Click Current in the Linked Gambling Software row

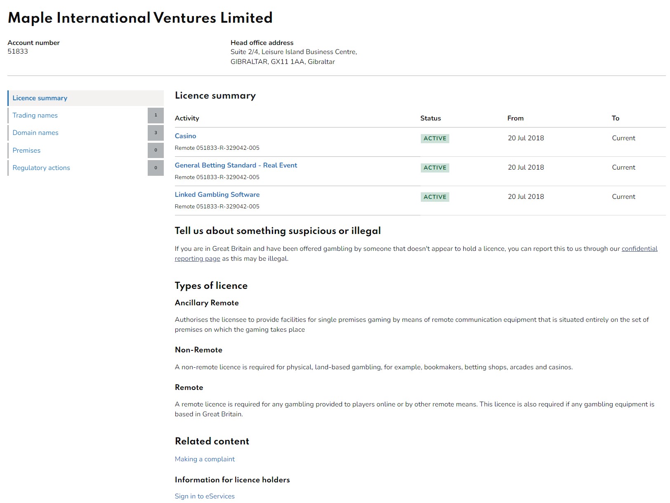pyautogui.click(x=623, y=197)
